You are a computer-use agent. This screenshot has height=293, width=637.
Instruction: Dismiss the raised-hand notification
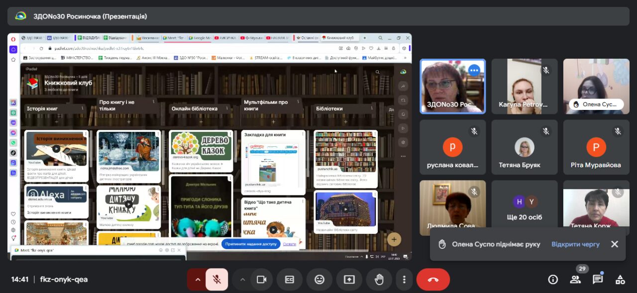pyautogui.click(x=615, y=244)
